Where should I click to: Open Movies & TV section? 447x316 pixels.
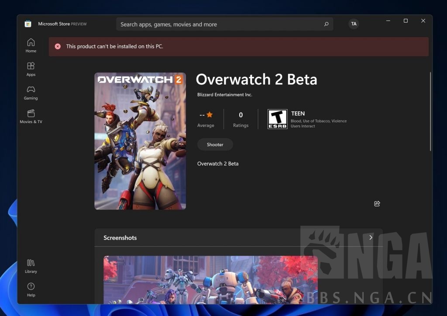click(x=31, y=116)
